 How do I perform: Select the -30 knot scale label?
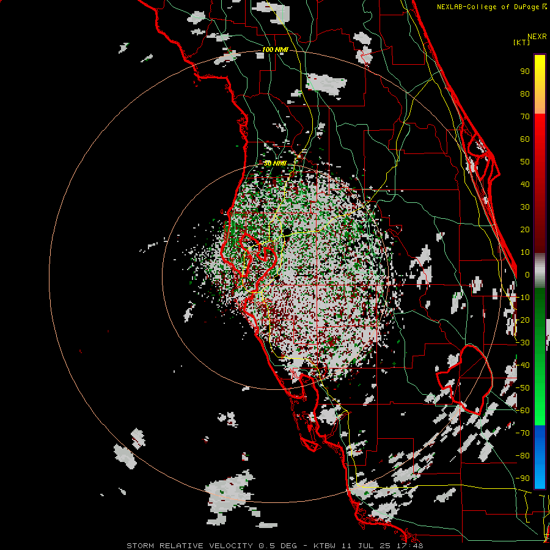coord(522,343)
